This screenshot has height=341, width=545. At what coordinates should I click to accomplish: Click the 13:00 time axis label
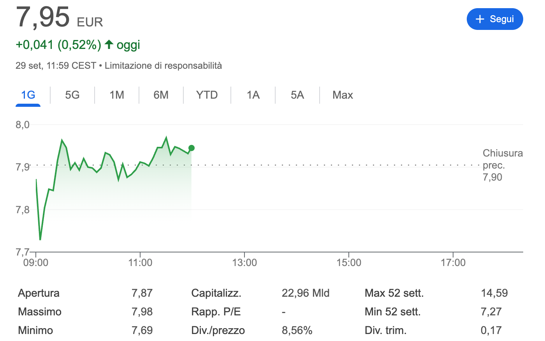pyautogui.click(x=244, y=263)
